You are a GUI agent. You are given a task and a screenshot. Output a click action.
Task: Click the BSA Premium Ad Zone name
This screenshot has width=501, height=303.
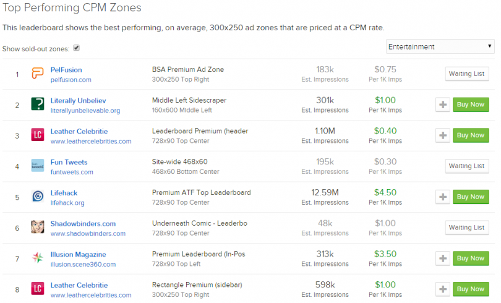pos(188,69)
